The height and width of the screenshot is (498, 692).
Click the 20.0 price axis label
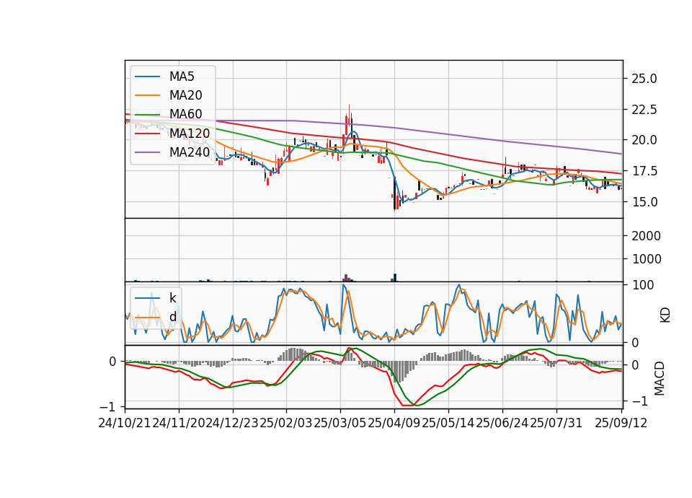tap(644, 140)
